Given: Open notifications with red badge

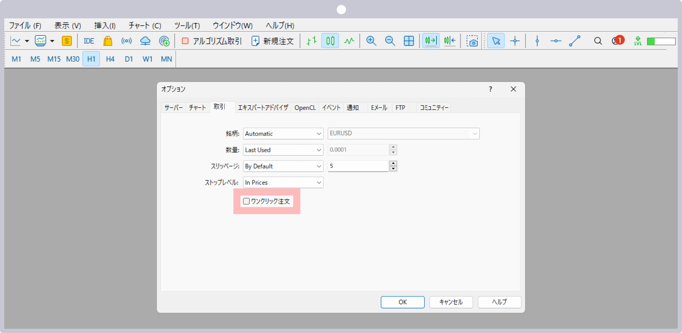Looking at the screenshot, I should [618, 40].
